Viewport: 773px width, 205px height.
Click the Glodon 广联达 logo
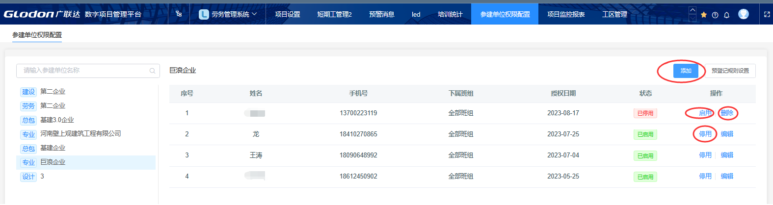[x=42, y=14]
